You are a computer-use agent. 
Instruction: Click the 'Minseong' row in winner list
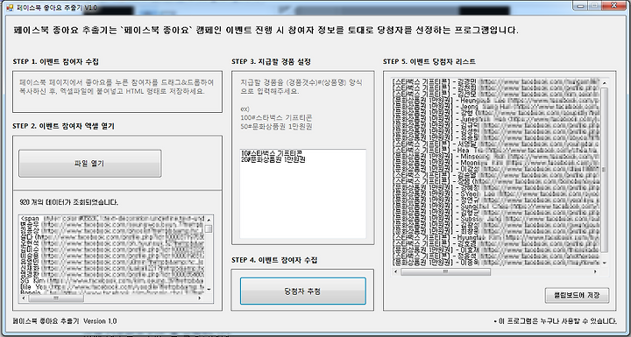pos(496,156)
